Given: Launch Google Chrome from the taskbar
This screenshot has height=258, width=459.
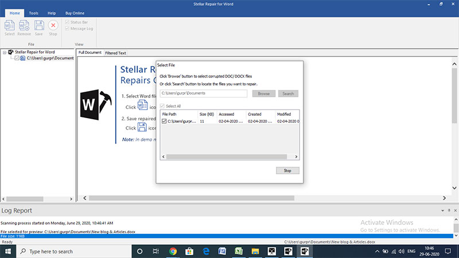Looking at the screenshot, I should pos(173,251).
